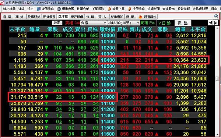Screen dimensions: 221x138
Task: Select strike price 10700
Action: click(108, 79)
